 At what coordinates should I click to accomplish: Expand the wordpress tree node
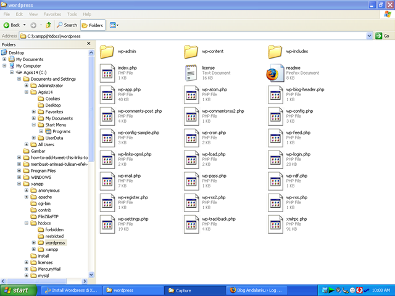[x=33, y=242]
